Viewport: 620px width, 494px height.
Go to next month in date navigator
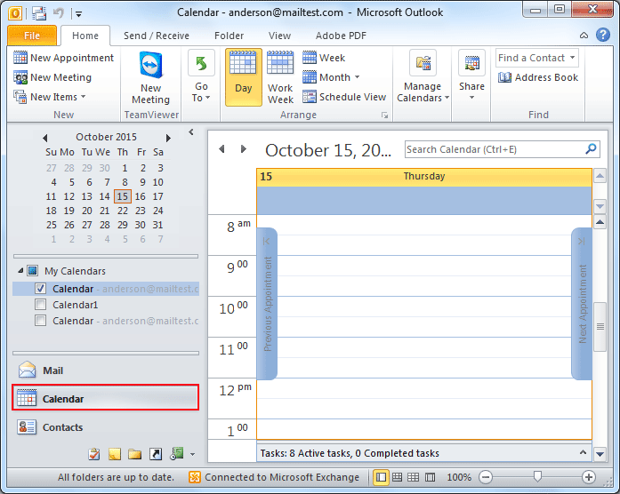168,138
